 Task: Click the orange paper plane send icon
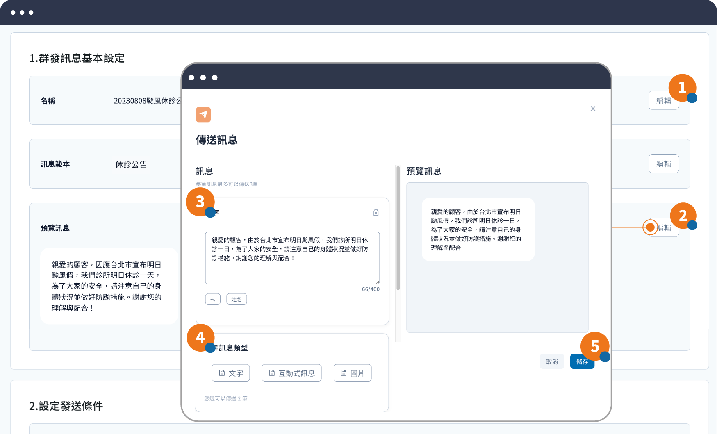[x=203, y=115]
